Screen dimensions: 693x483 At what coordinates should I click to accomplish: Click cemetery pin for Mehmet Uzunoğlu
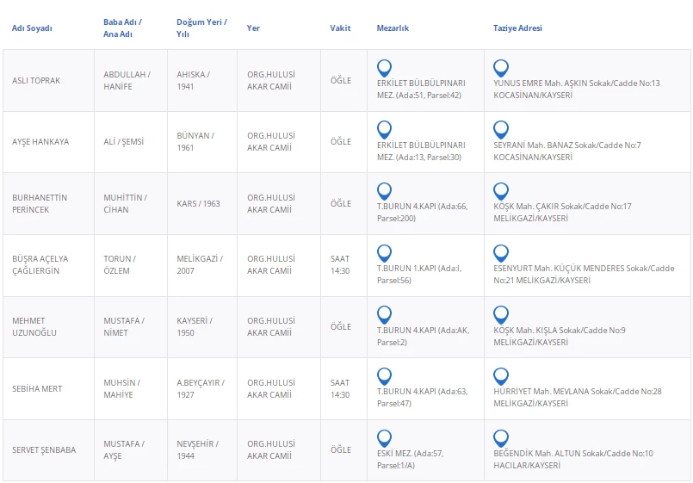click(384, 314)
